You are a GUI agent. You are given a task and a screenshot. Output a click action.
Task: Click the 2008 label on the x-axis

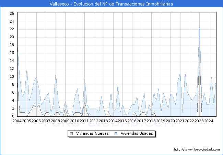tap(56, 121)
